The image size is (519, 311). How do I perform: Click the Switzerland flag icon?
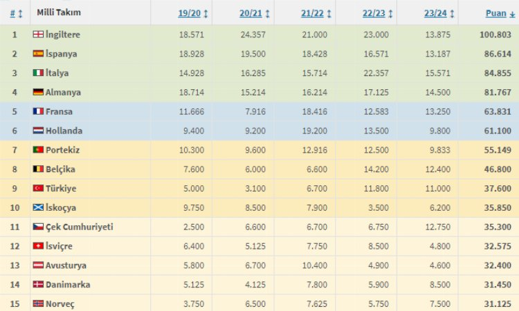click(x=38, y=246)
